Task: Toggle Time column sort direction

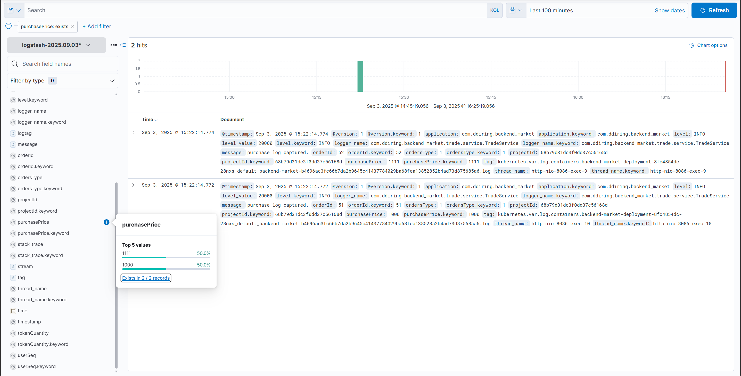Action: 156,120
